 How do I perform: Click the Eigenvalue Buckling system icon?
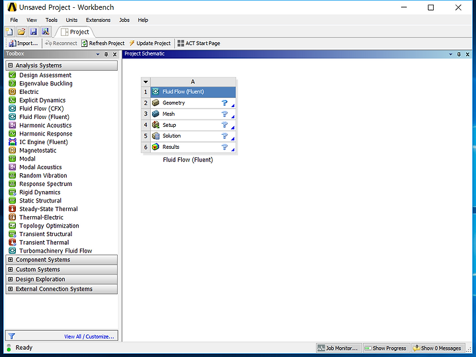[x=12, y=83]
